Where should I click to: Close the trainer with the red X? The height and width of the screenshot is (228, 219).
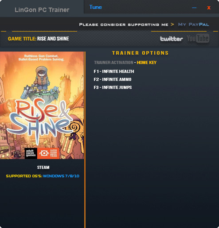pyautogui.click(x=209, y=8)
